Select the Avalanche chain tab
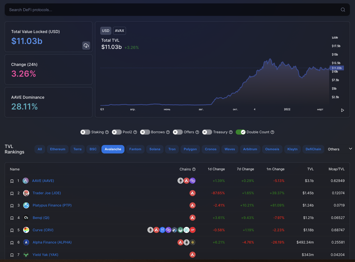355x262 pixels. [x=113, y=149]
